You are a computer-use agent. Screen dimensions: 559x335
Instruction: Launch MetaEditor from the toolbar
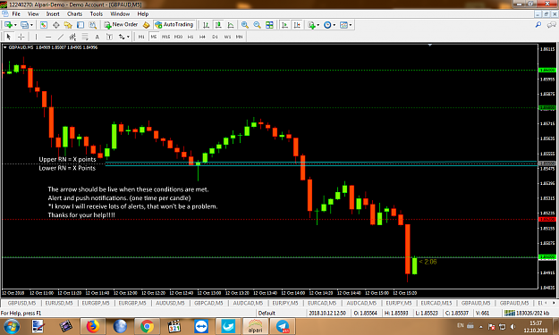pyautogui.click(x=146, y=25)
